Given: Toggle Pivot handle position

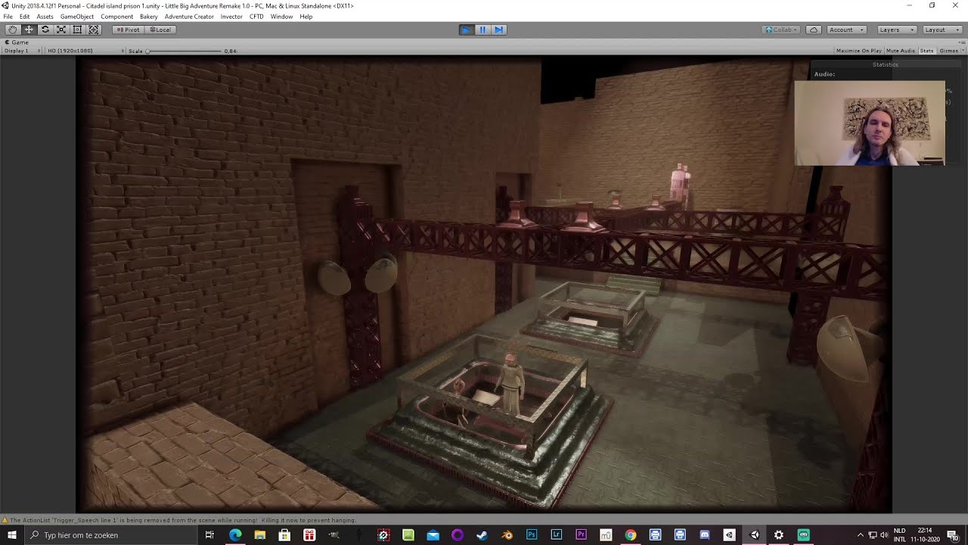Looking at the screenshot, I should pos(129,30).
